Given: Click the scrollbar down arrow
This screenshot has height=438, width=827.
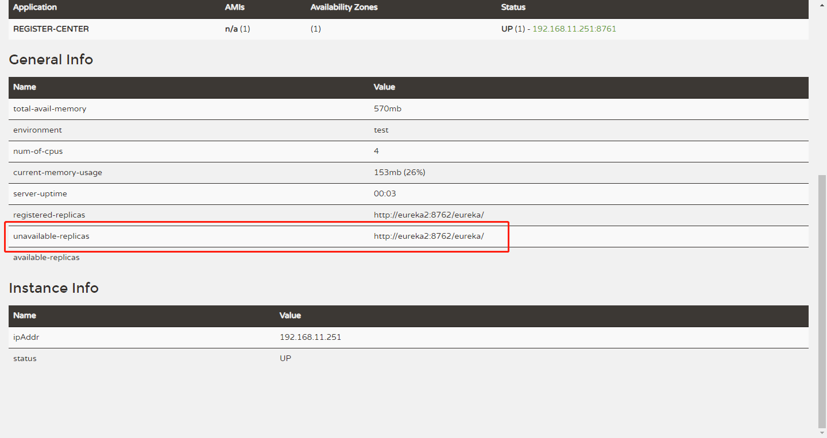Looking at the screenshot, I should point(822,433).
